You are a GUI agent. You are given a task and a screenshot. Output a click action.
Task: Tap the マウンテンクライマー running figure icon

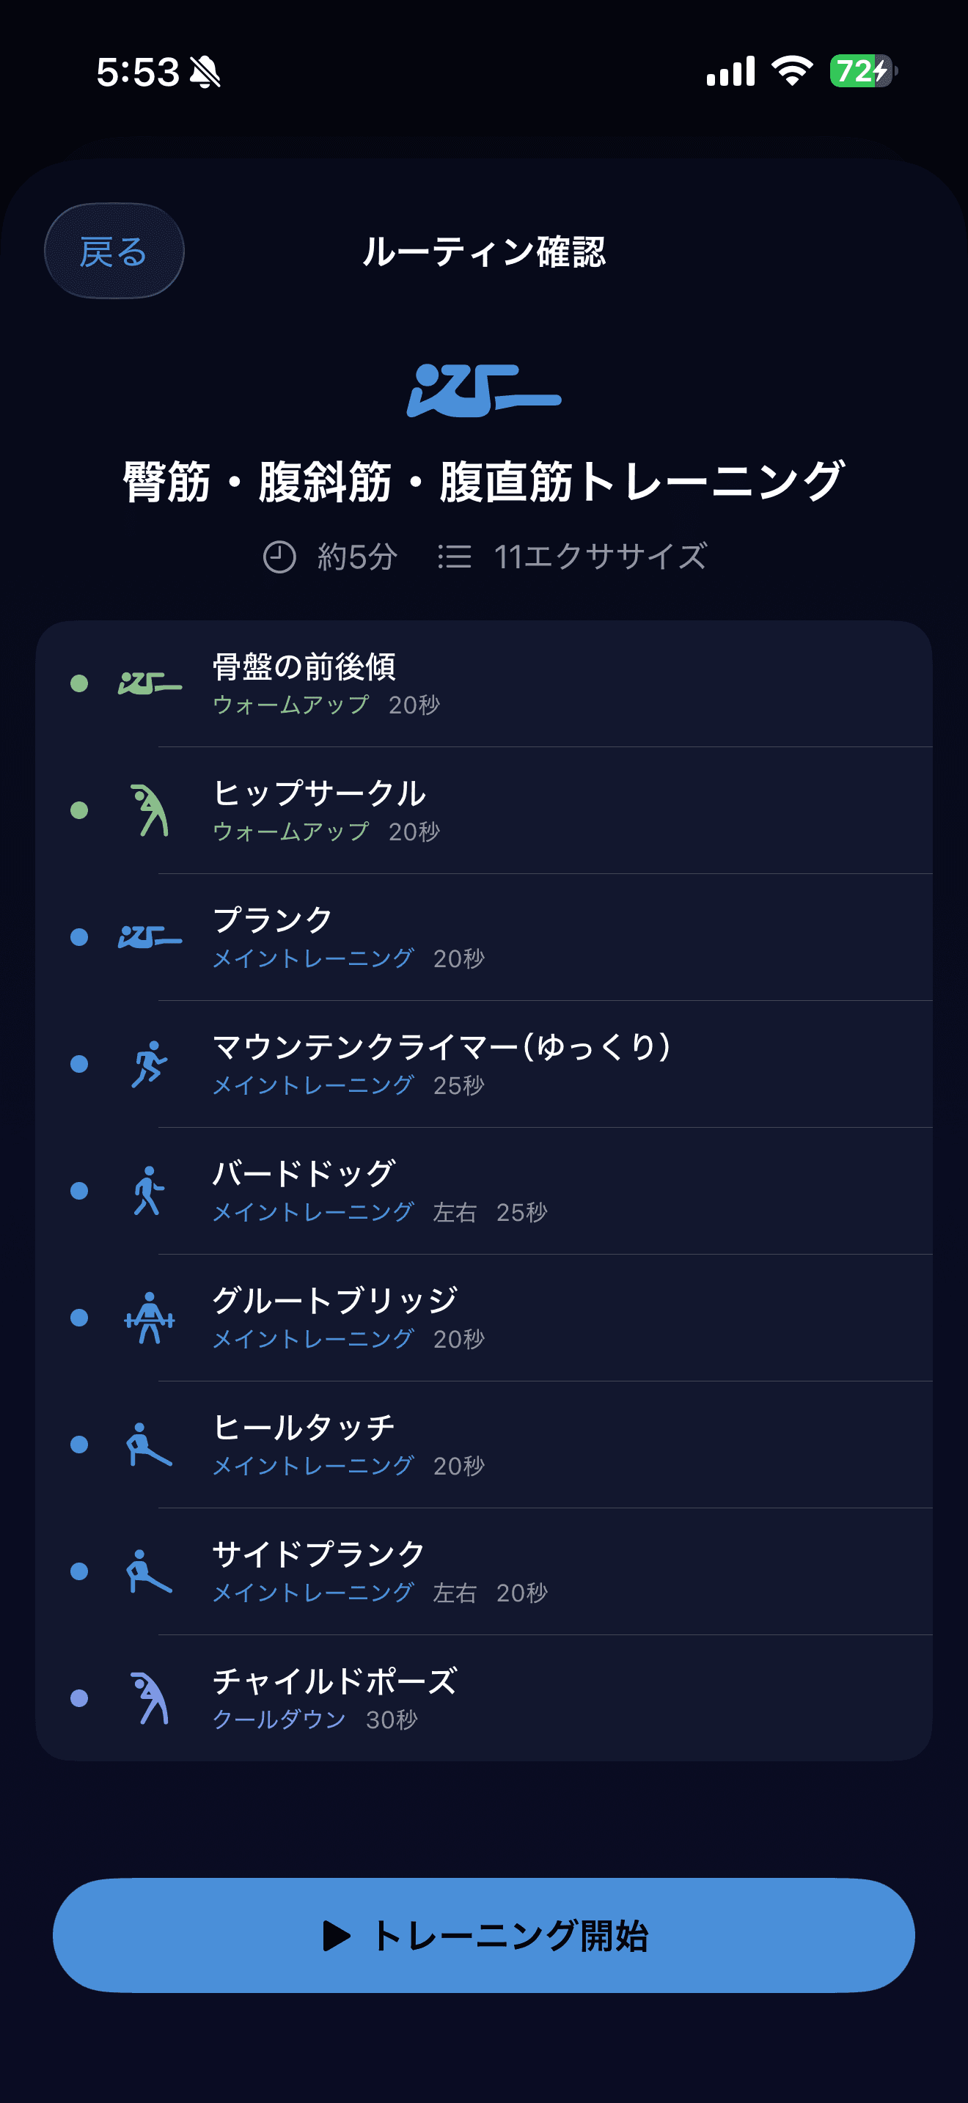click(150, 1064)
